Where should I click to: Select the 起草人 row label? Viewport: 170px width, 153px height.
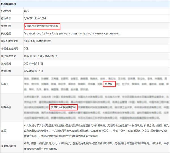click(5, 84)
